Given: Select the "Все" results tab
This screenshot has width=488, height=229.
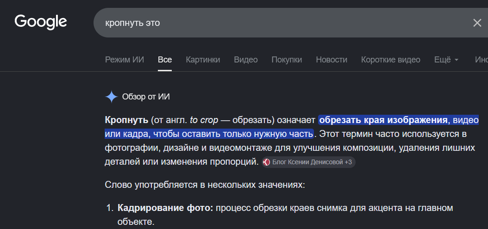Looking at the screenshot, I should tap(165, 60).
